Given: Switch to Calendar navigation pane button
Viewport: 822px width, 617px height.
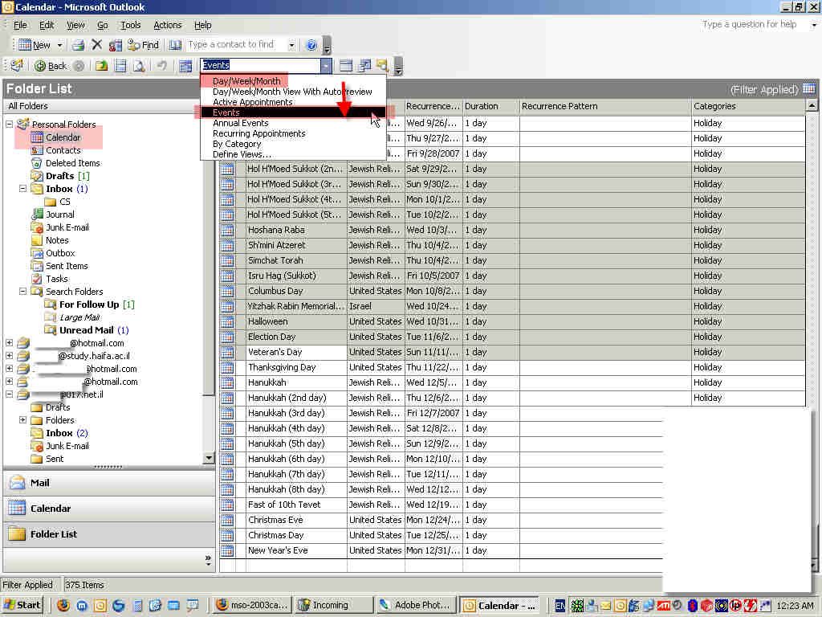Looking at the screenshot, I should pos(109,509).
